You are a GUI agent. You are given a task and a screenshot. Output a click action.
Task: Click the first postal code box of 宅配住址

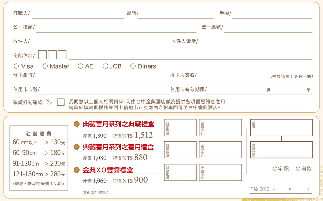coord(42,55)
